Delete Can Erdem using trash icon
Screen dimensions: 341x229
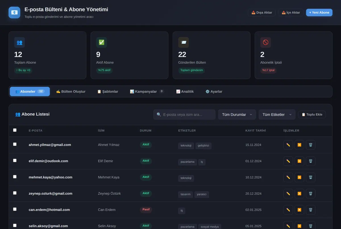tap(311, 210)
